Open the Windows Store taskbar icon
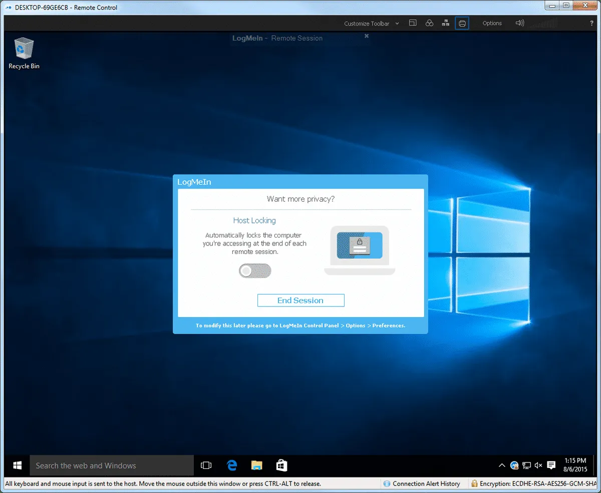 pyautogui.click(x=281, y=465)
